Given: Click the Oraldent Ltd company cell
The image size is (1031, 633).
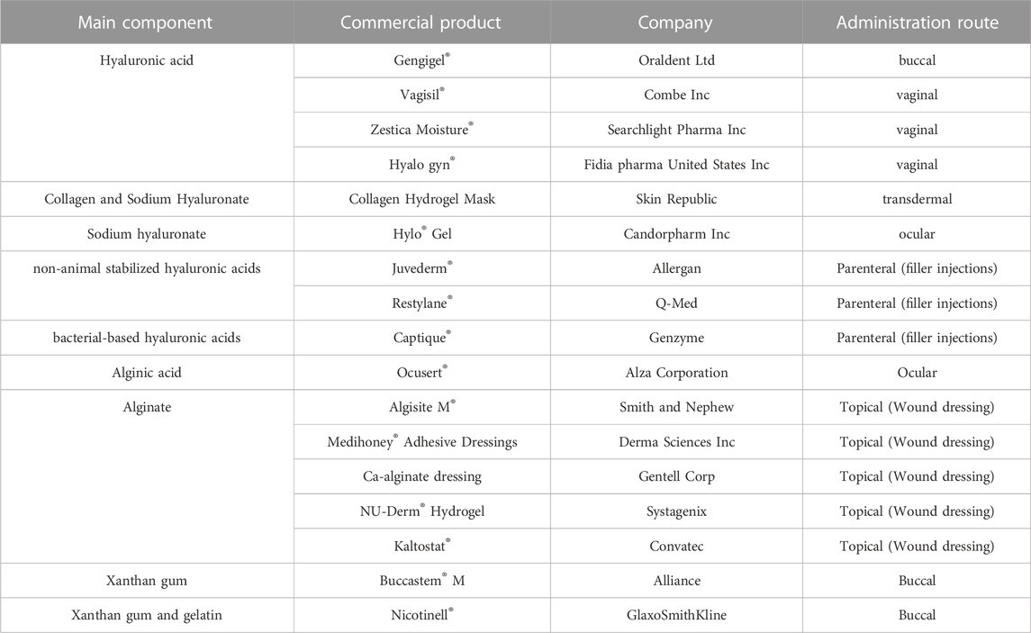Looking at the screenshot, I should tap(676, 60).
